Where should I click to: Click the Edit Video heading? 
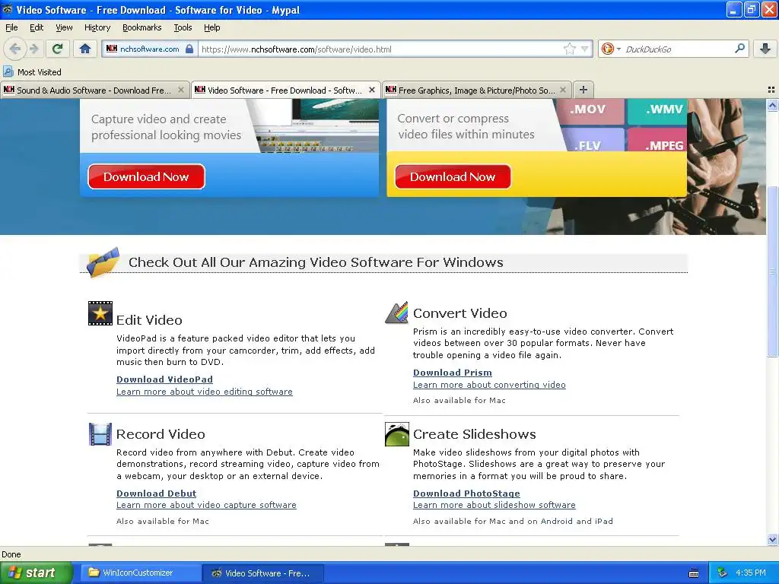point(149,320)
